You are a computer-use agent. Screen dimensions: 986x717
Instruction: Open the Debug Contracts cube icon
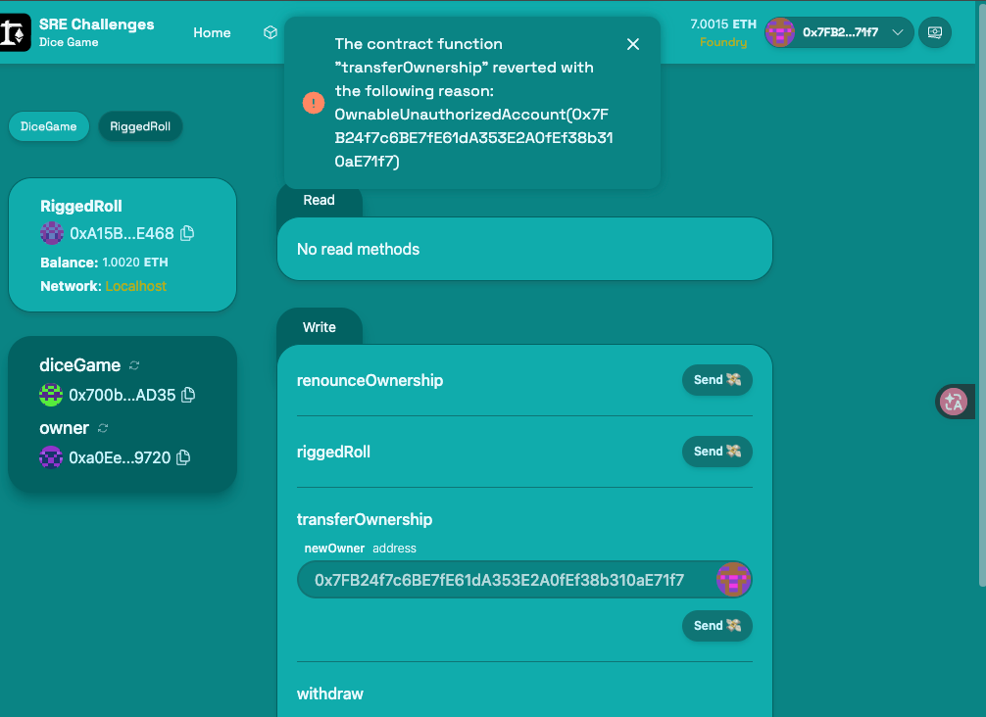(271, 32)
